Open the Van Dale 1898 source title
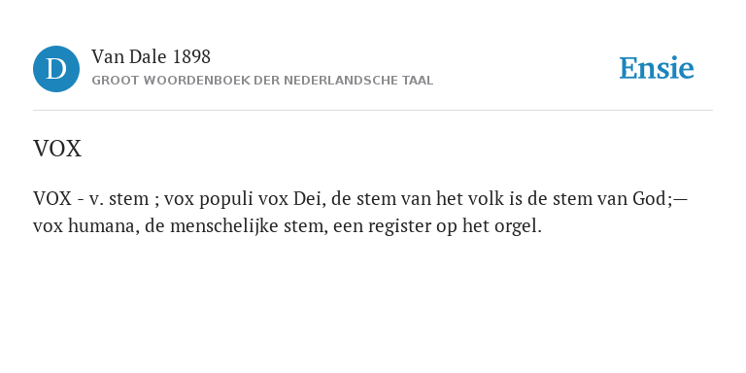This screenshot has width=746, height=373. 151,57
